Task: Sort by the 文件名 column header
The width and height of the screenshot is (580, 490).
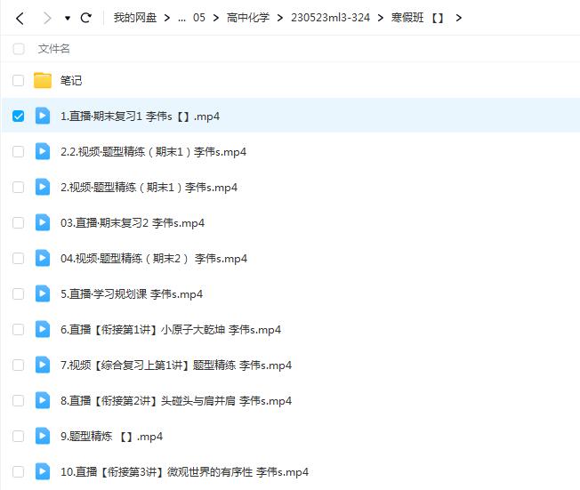Action: point(54,49)
